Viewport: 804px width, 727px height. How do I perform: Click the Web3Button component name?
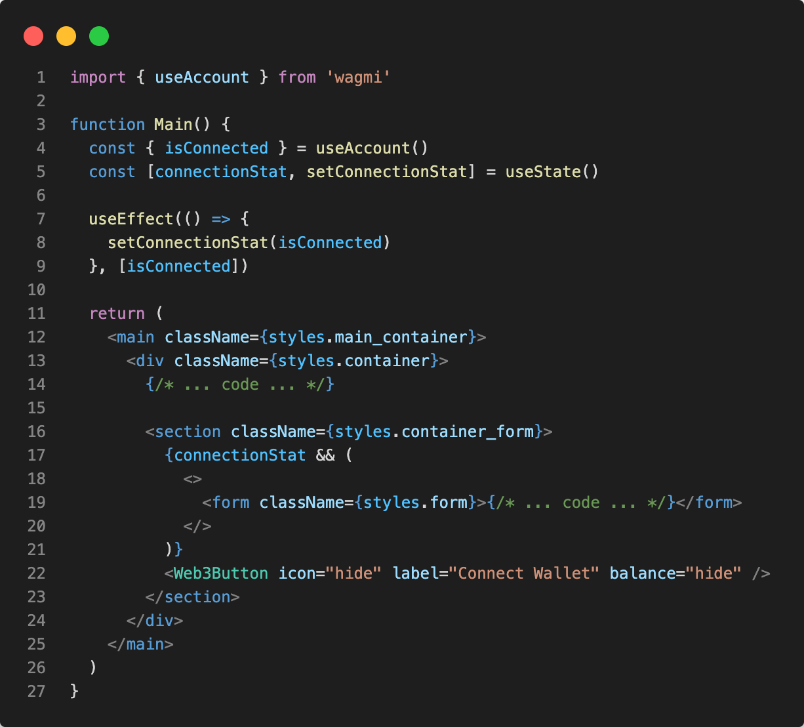point(221,573)
